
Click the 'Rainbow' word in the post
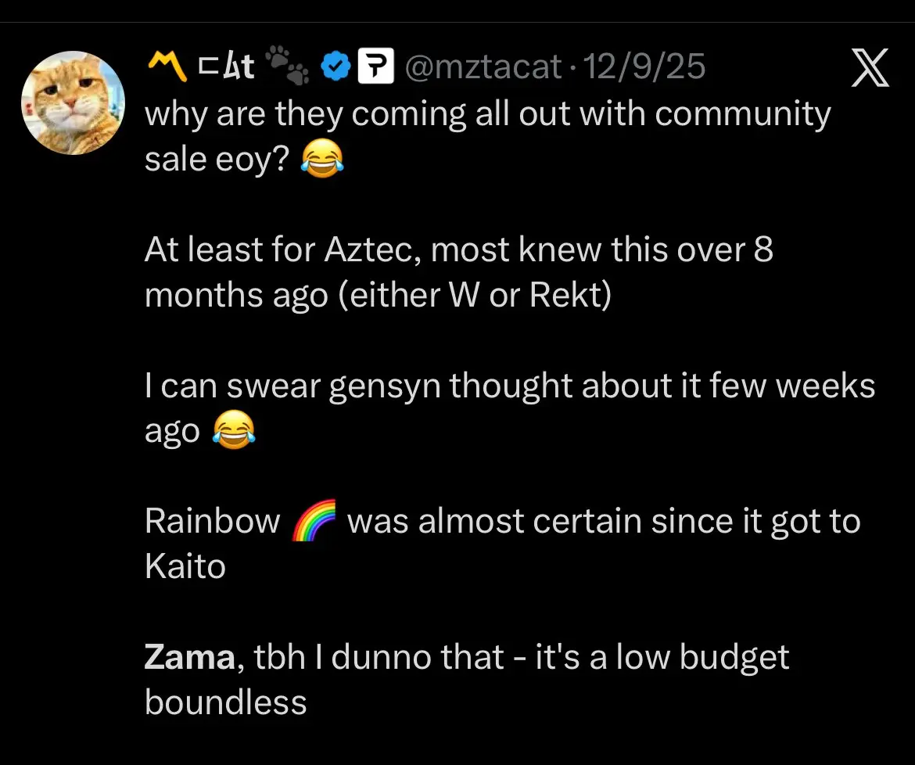(213, 520)
